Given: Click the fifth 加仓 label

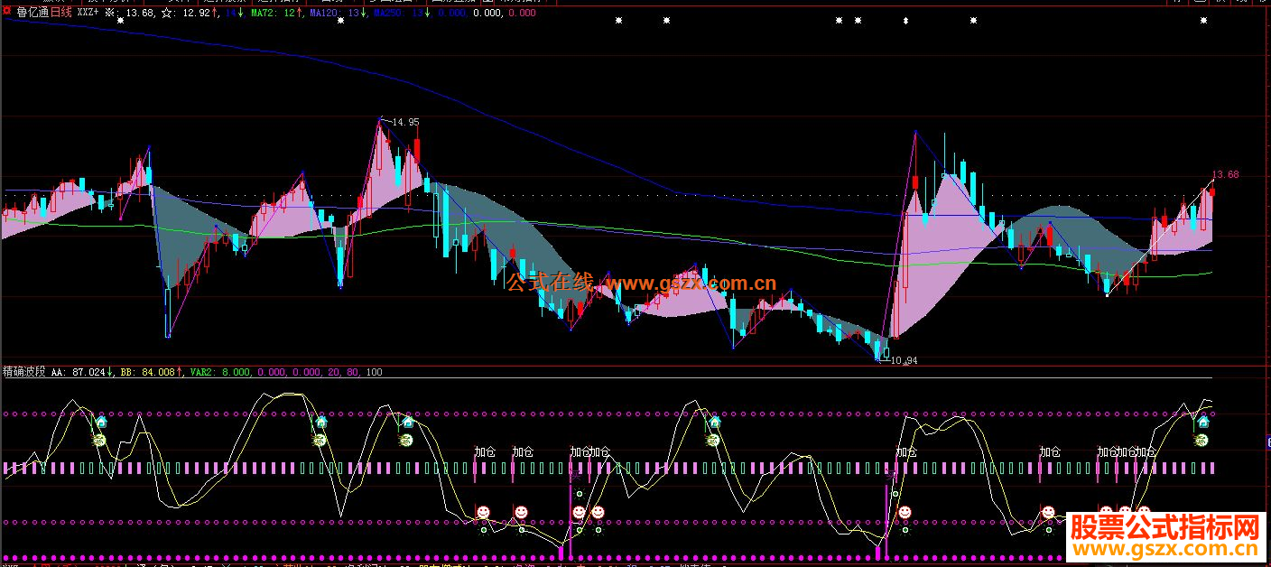Looking at the screenshot, I should [x=906, y=451].
